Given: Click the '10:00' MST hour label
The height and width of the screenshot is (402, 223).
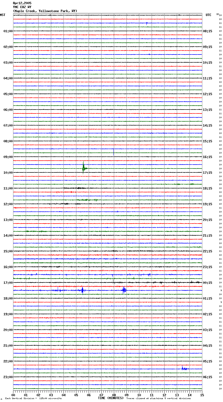Looking at the screenshot, I should (8, 173).
